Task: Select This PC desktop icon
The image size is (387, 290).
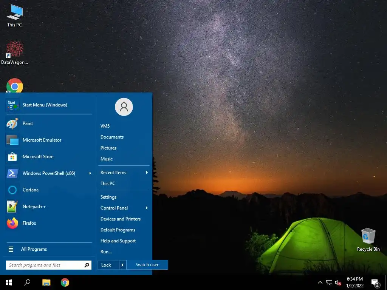Action: point(15,15)
